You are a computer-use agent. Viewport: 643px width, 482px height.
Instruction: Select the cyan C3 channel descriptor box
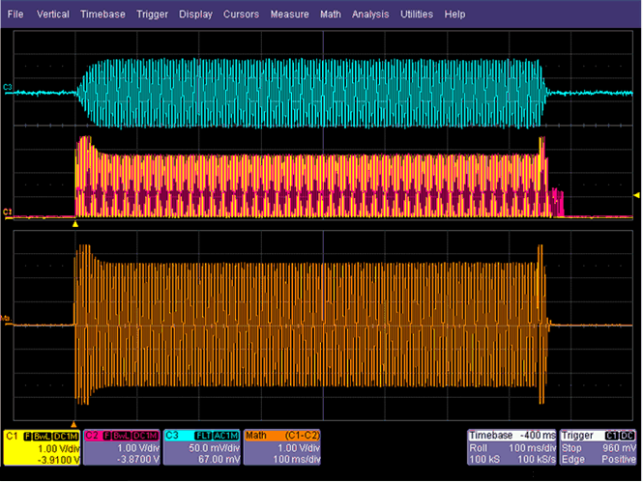point(202,448)
